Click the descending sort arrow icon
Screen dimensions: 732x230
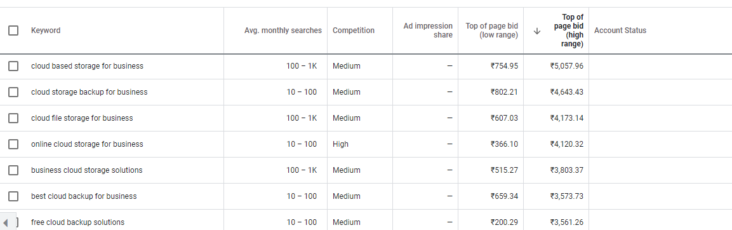pyautogui.click(x=537, y=31)
